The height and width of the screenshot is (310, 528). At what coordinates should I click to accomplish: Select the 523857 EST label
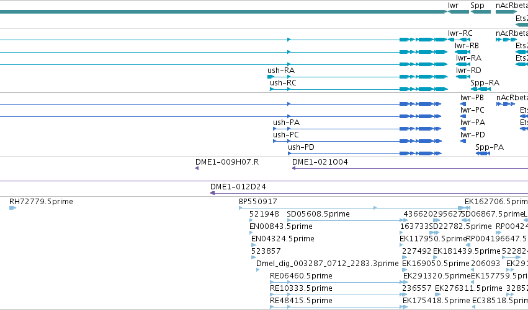coord(266,251)
